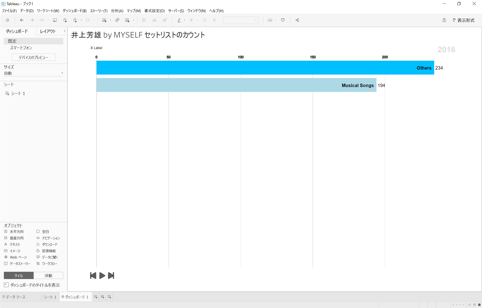Click the Save workbook toolbar icon
482x308 pixels.
(x=55, y=20)
